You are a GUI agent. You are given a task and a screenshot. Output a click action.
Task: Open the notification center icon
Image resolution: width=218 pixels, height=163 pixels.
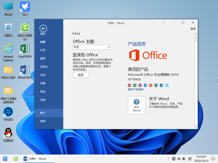pyautogui.click(x=213, y=159)
